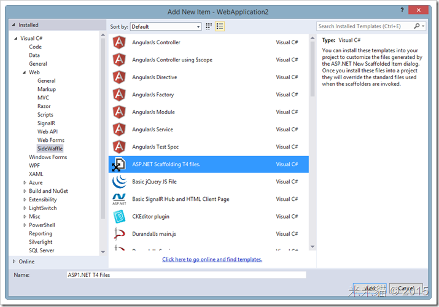Viewport: 439px width, 307px height.
Task: Click the category tree scrollbar down arrow
Action: [103, 252]
